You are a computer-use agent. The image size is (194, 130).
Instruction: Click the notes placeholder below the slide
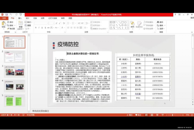[41, 111]
